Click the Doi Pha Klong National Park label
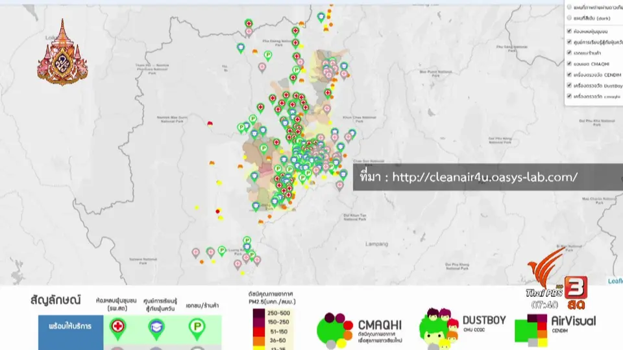Image resolution: width=623 pixels, height=350 pixels. click(457, 266)
